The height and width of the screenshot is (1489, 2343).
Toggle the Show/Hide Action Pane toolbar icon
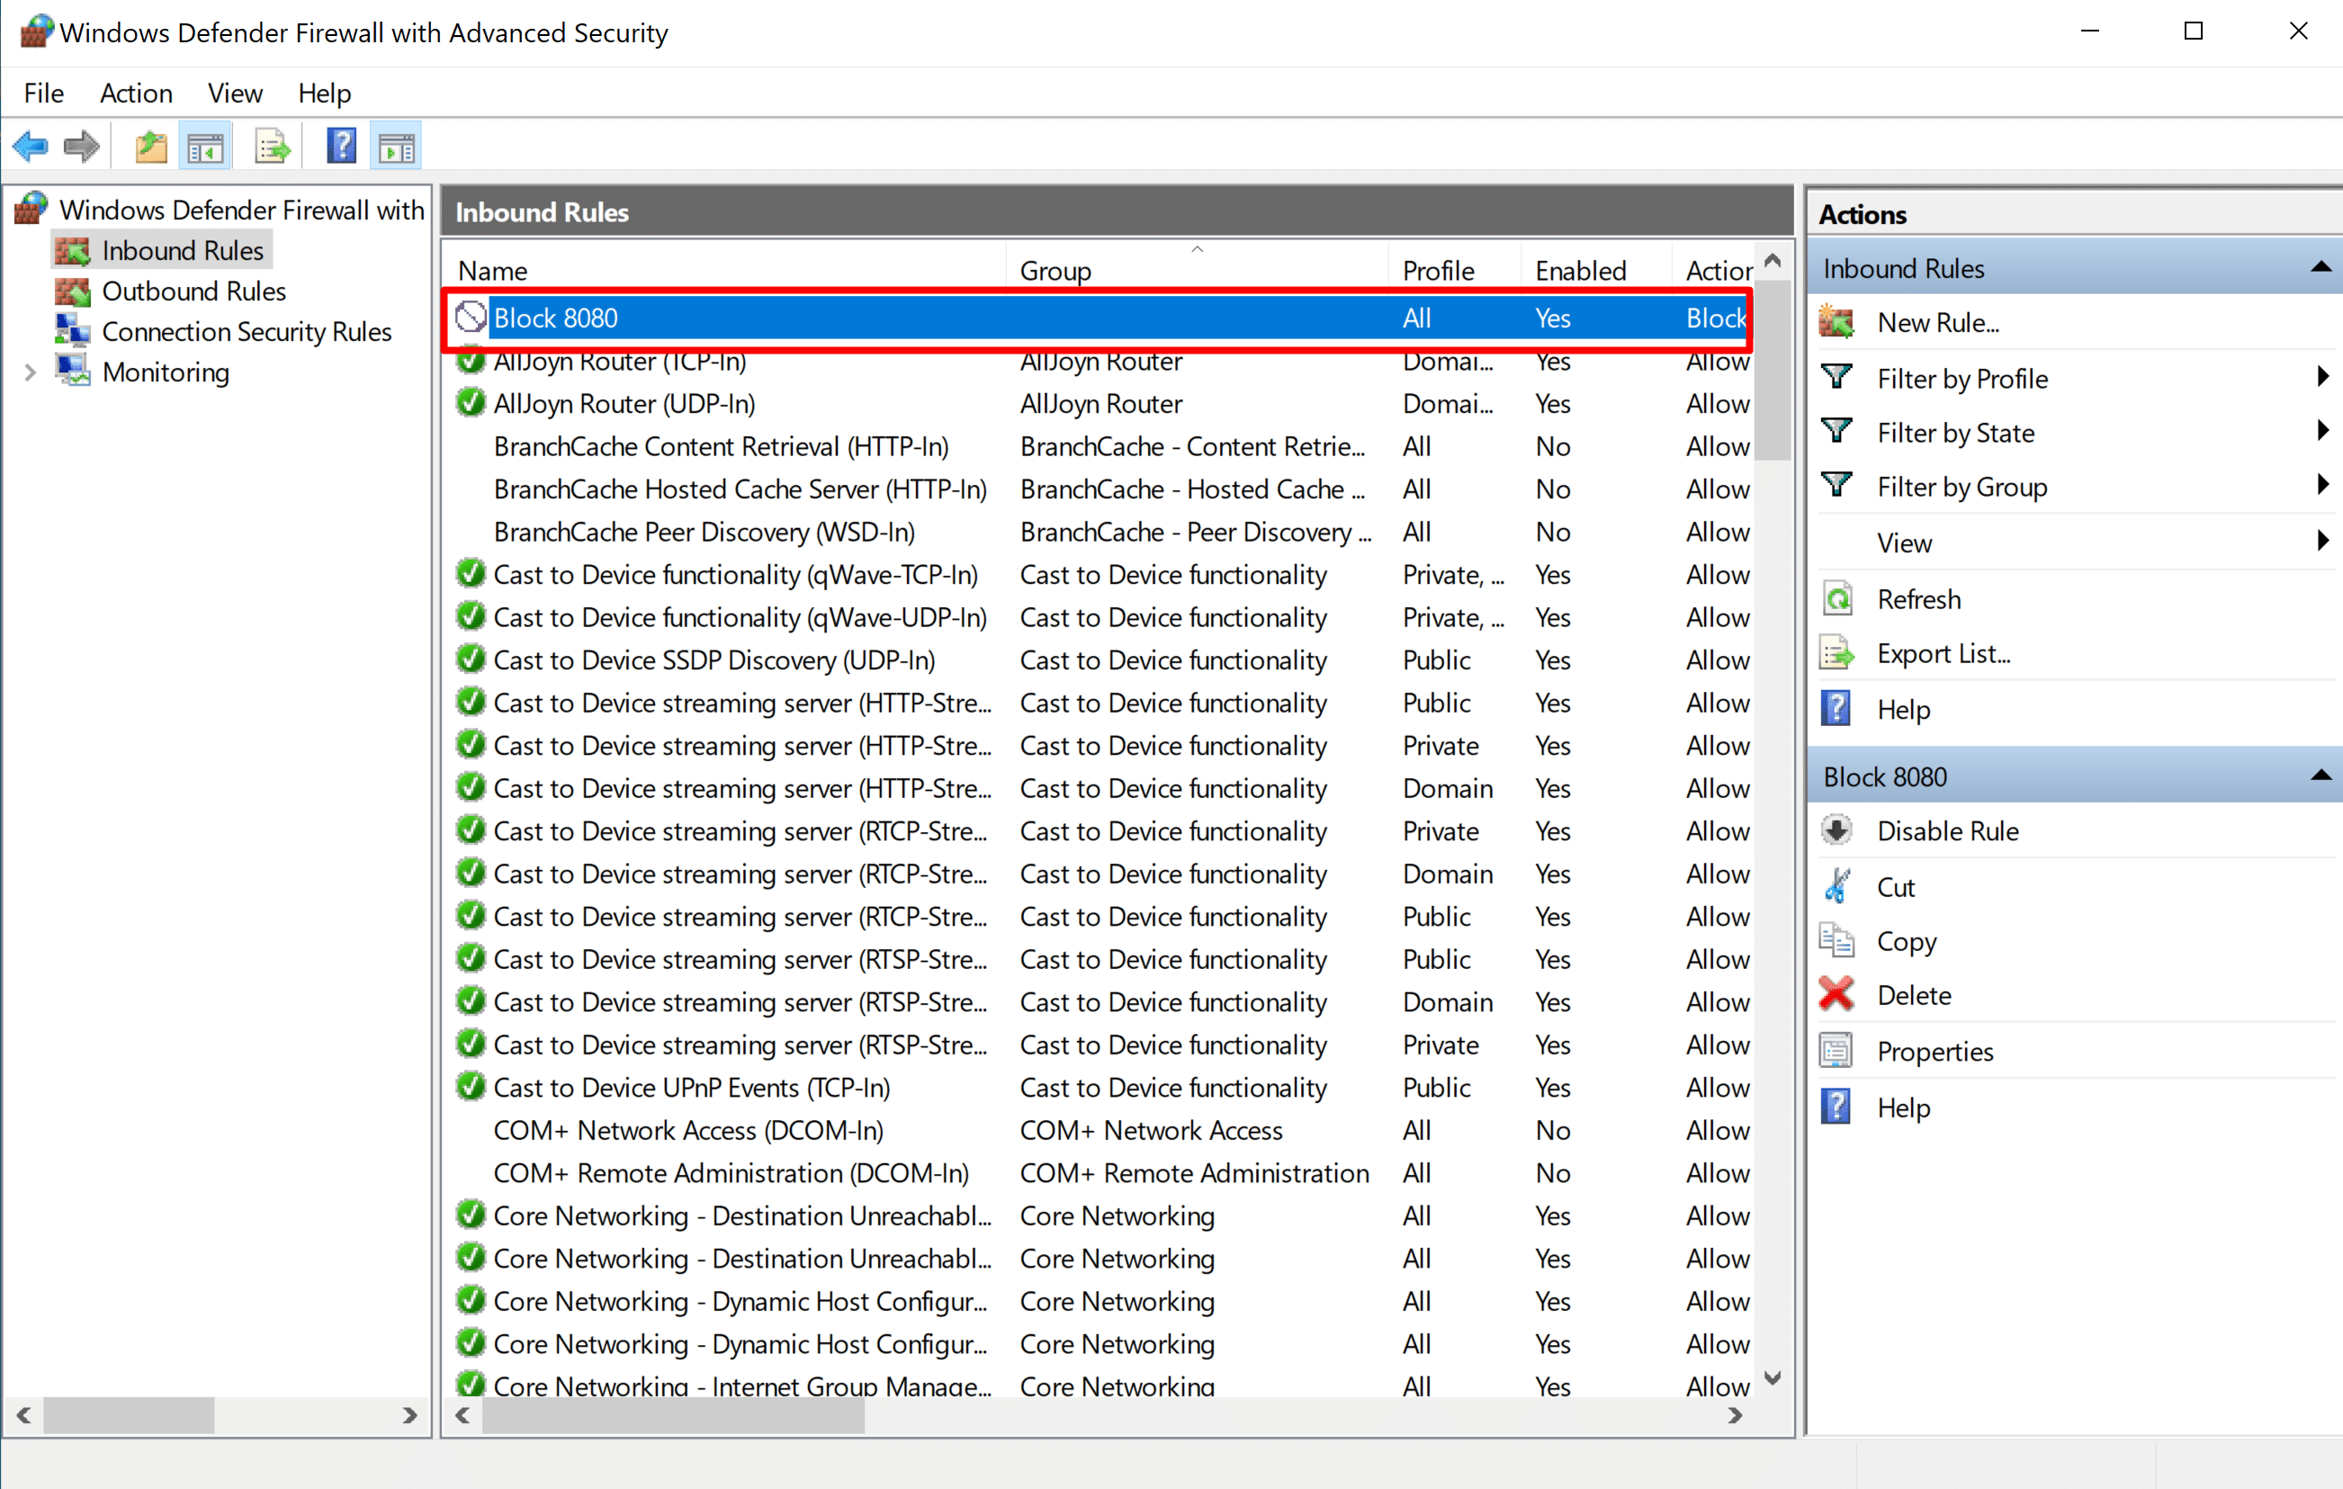coord(396,147)
